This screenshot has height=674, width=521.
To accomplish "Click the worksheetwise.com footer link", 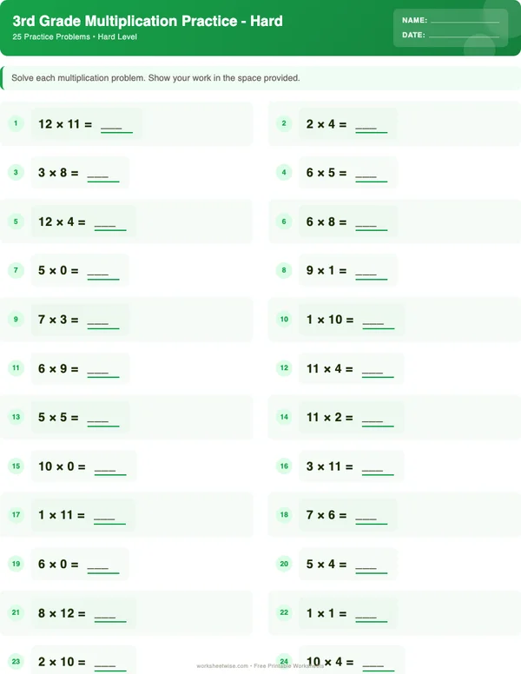I will (x=223, y=666).
